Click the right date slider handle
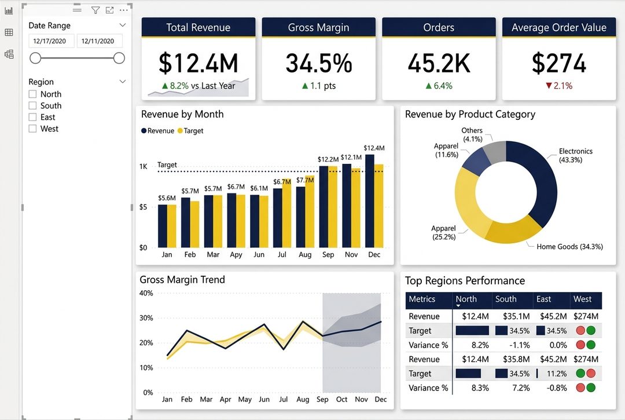Screen dimensions: 625x420 tap(119, 59)
